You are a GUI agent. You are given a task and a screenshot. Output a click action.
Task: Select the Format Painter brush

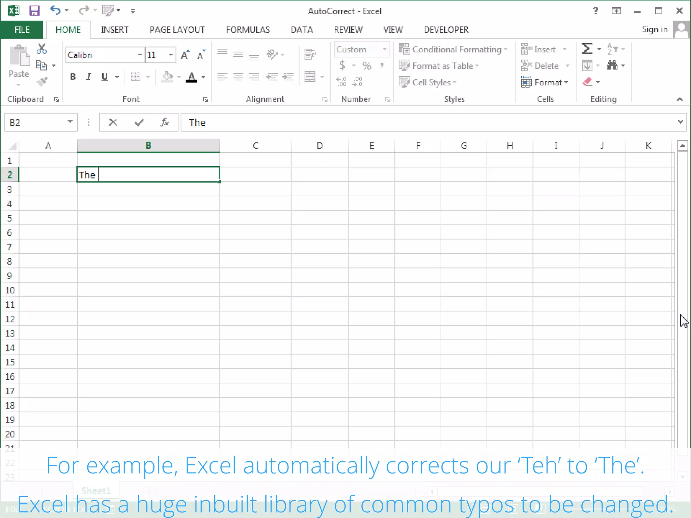(42, 82)
